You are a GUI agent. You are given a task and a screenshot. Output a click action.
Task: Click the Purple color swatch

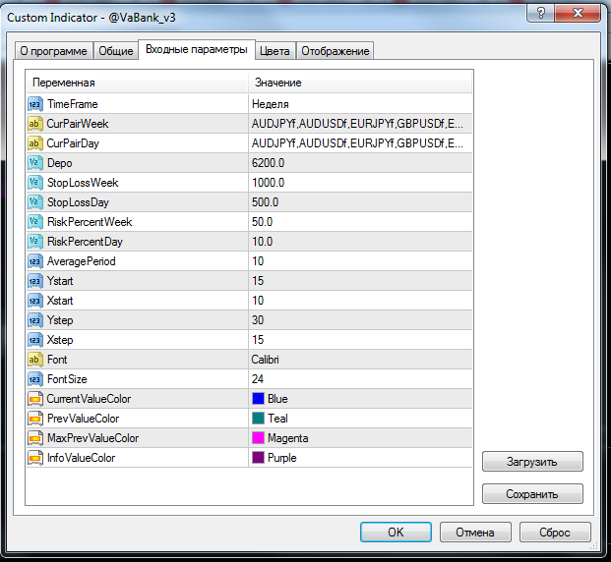tap(258, 458)
